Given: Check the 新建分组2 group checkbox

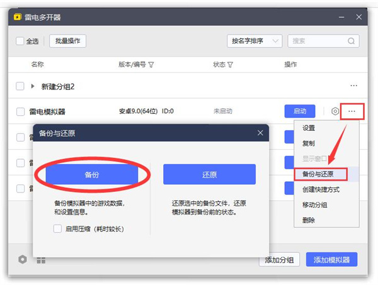Looking at the screenshot, I should point(20,86).
